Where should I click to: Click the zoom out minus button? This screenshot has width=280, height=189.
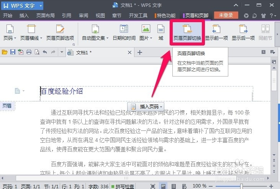[211, 186]
